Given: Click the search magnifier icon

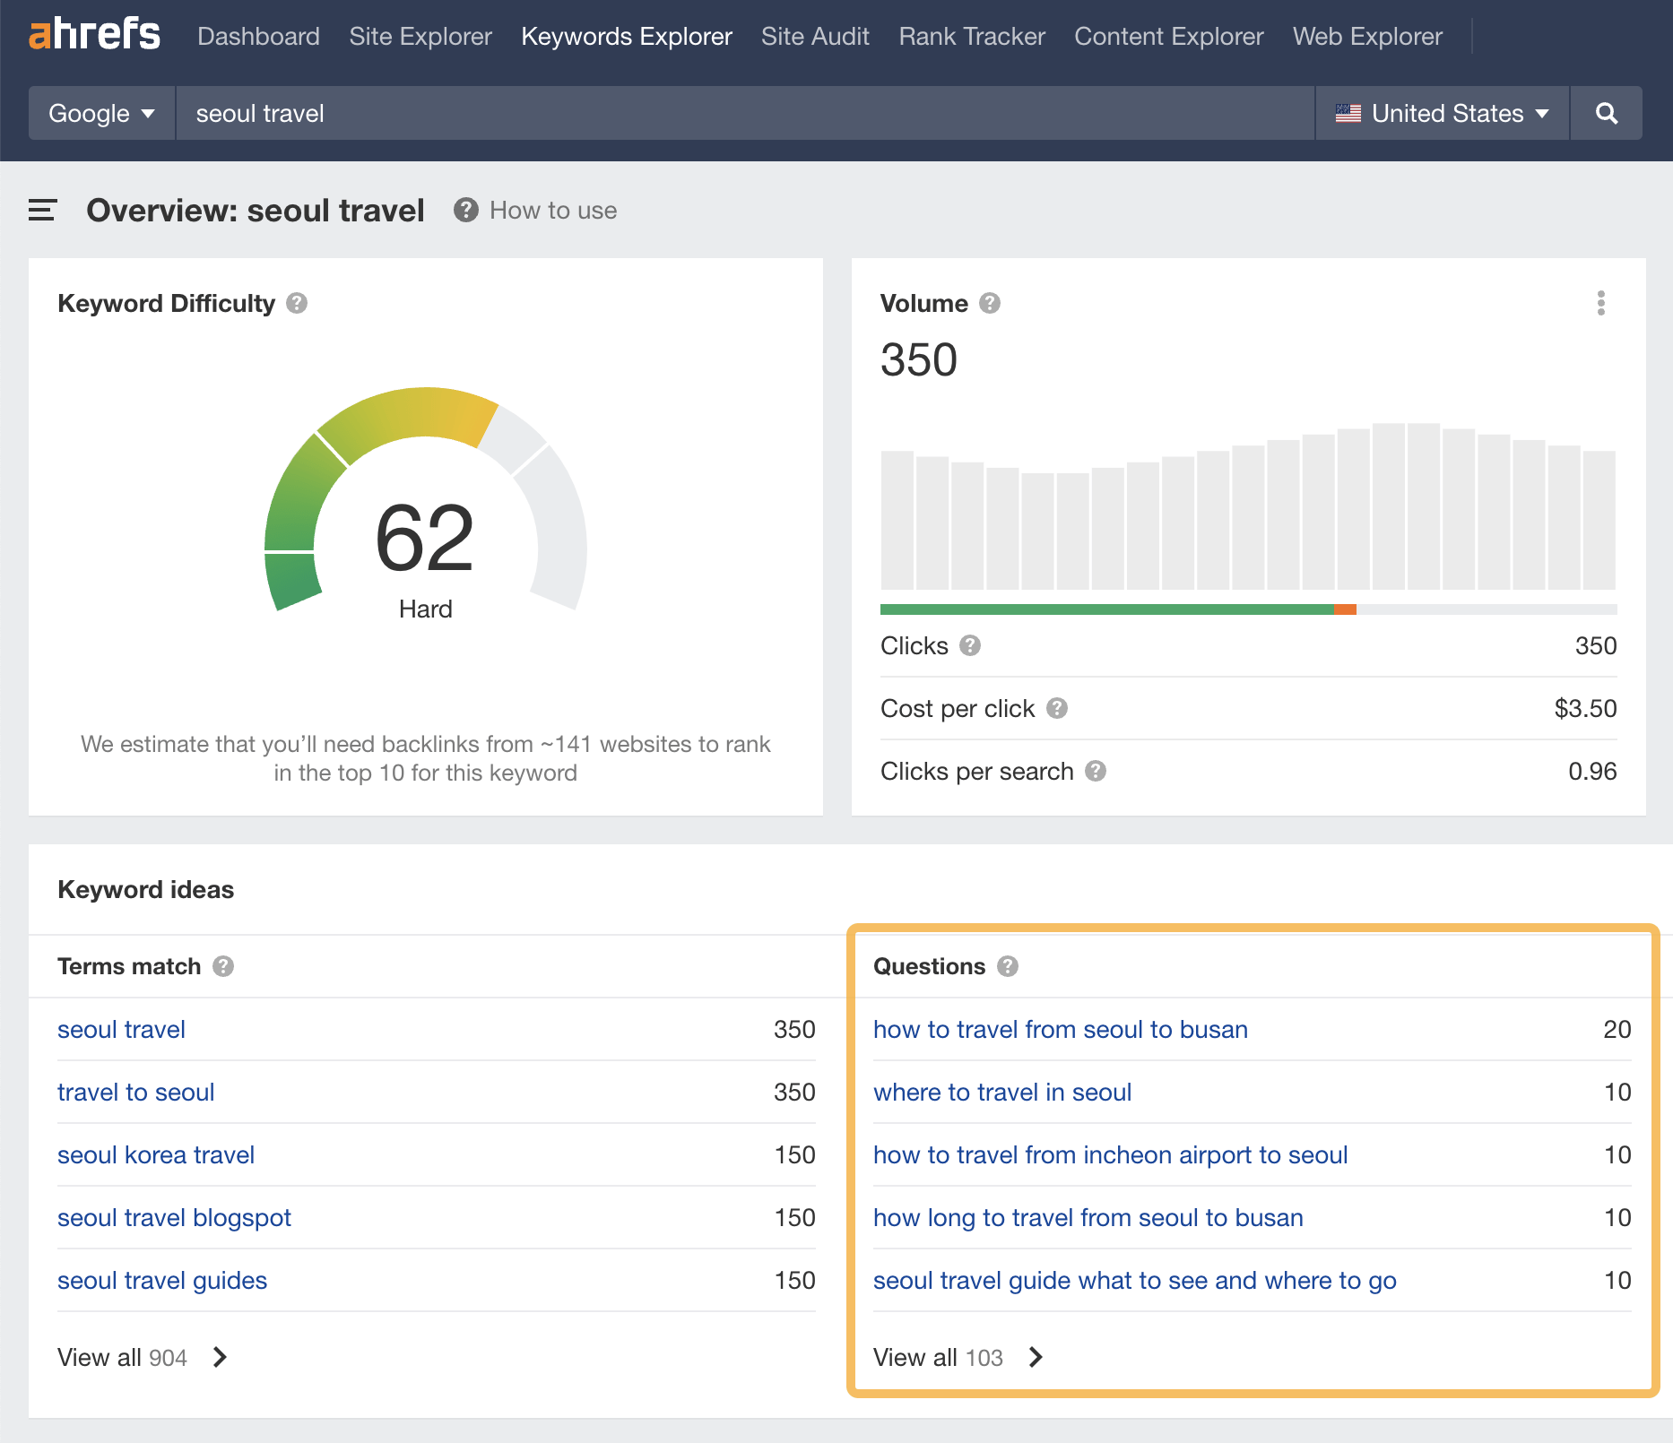Looking at the screenshot, I should click(1607, 113).
